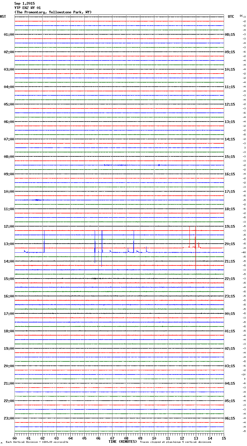Viewport: 247px width, 446px height.
Task: Select the '16:00' MST hour label
Action: [9, 296]
